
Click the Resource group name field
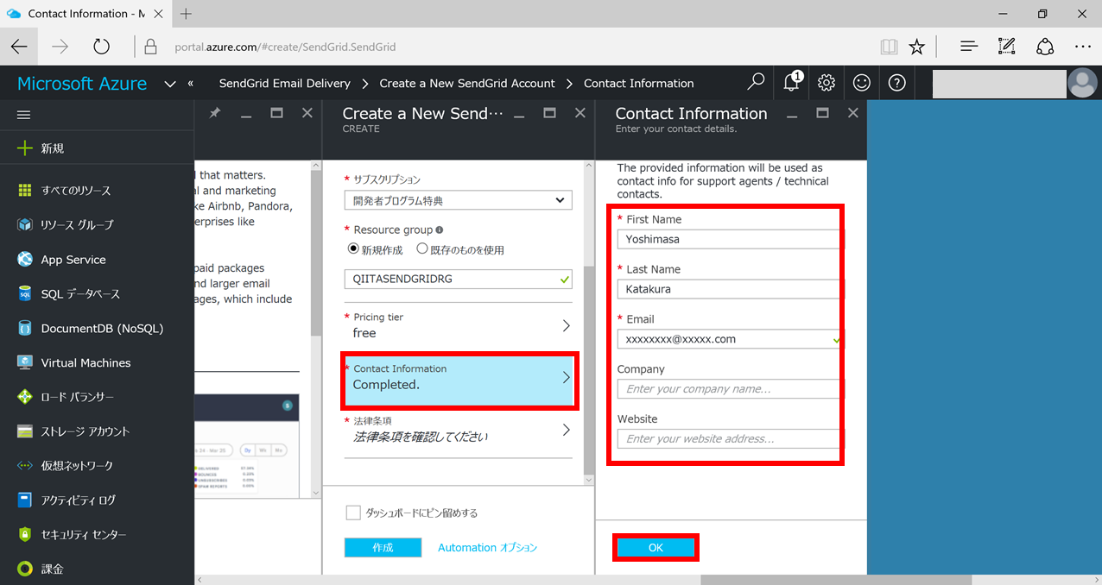[458, 280]
